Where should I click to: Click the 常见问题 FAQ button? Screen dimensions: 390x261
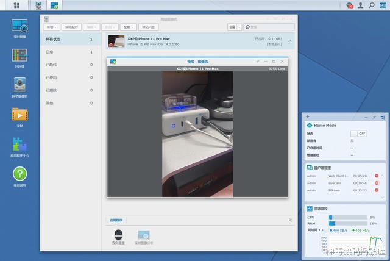coord(148,27)
